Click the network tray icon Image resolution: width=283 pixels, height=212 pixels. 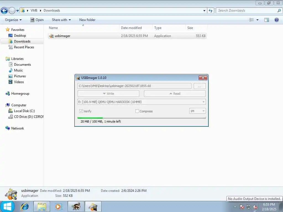coord(248,207)
